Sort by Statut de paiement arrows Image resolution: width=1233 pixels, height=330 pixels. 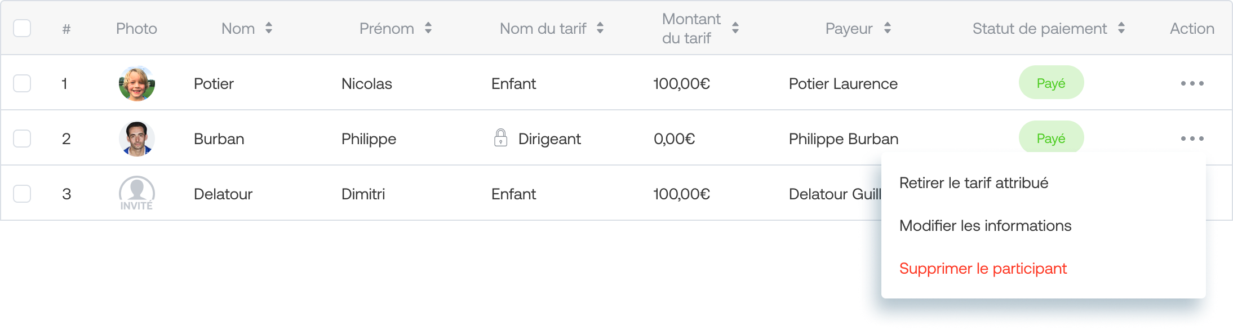[1121, 28]
